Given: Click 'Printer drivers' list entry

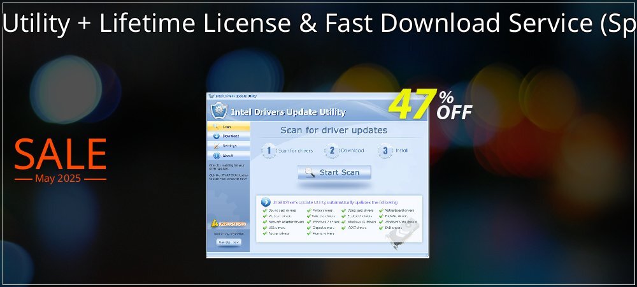Looking at the screenshot, I should tap(320, 210).
